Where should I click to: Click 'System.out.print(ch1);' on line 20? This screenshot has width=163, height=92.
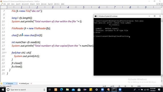tap(27, 56)
